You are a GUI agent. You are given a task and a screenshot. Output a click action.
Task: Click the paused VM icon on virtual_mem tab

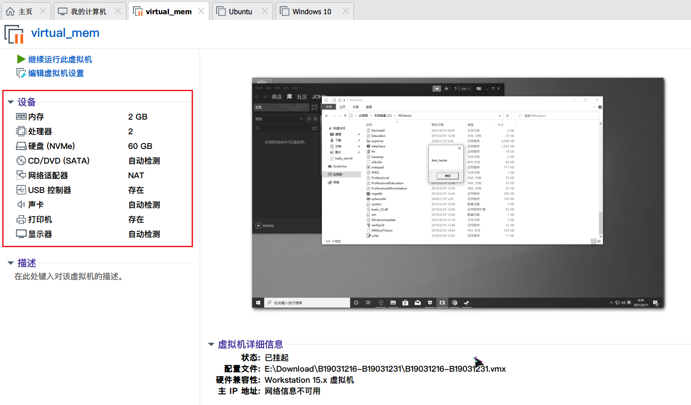[x=138, y=11]
